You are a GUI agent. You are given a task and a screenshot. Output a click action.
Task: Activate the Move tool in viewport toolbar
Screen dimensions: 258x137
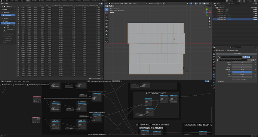tap(107, 17)
